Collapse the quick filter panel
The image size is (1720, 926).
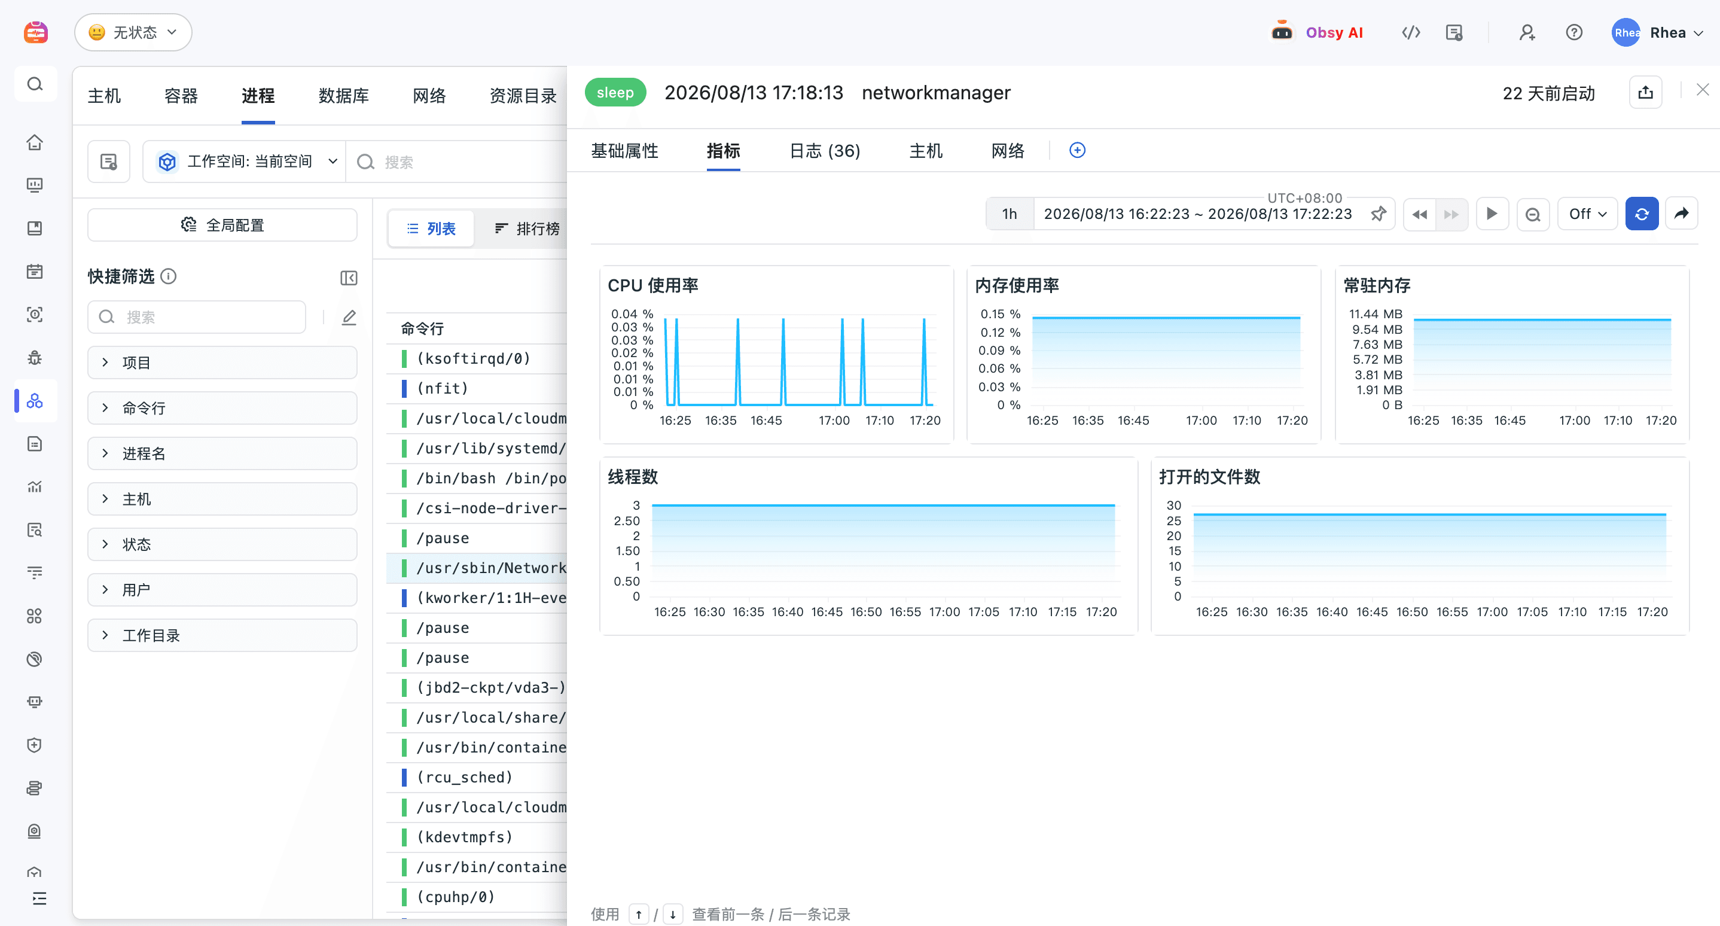pyautogui.click(x=349, y=277)
